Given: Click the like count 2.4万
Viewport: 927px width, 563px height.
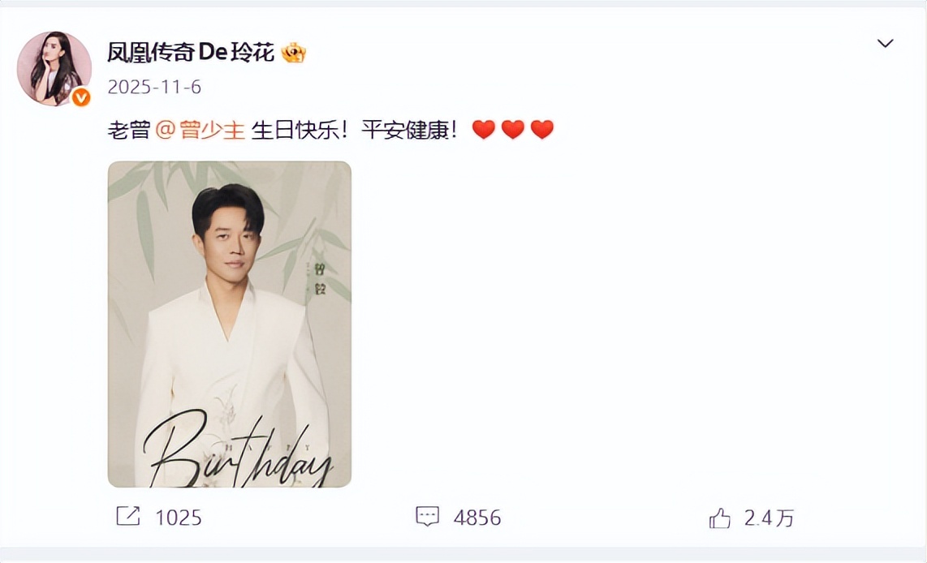Looking at the screenshot, I should pyautogui.click(x=768, y=516).
